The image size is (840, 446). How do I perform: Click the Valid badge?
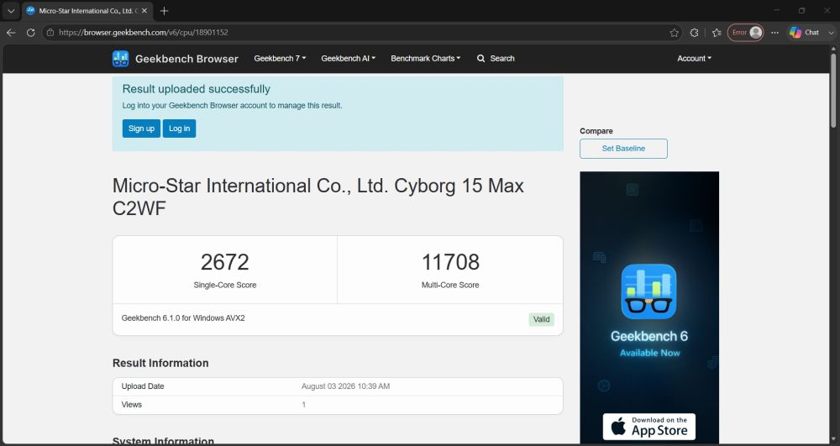point(541,320)
